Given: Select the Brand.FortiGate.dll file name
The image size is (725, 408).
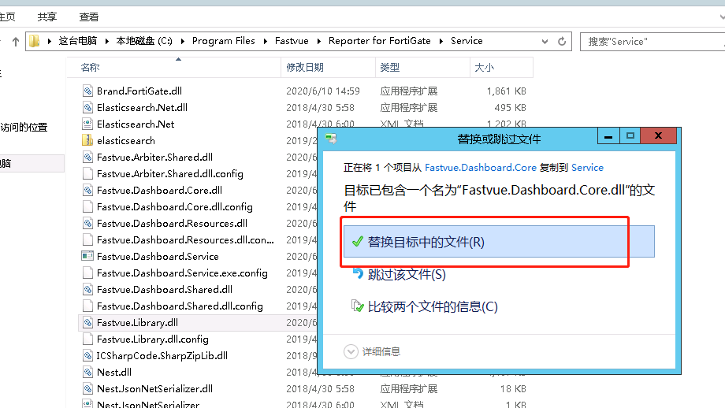Looking at the screenshot, I should coord(139,91).
